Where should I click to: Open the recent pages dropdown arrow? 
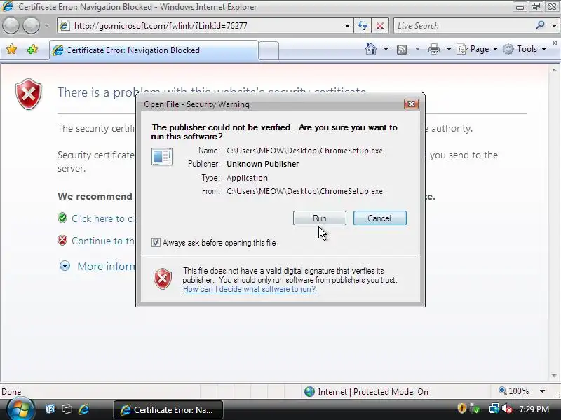pyautogui.click(x=47, y=26)
